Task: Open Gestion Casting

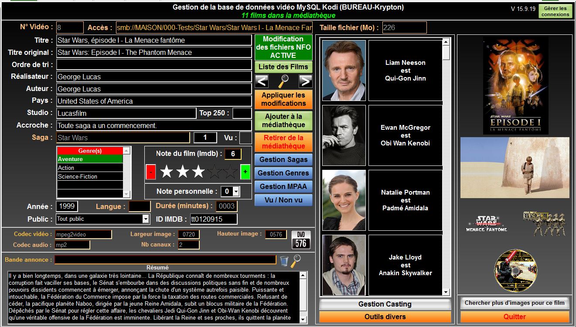Action: click(x=385, y=304)
